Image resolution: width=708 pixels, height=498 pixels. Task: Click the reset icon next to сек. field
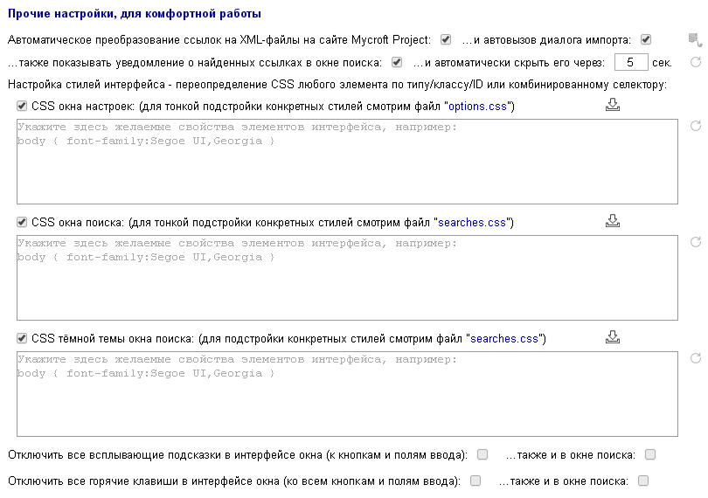point(696,62)
